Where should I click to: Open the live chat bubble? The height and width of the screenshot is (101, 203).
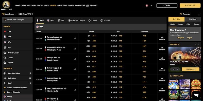[x=196, y=95]
